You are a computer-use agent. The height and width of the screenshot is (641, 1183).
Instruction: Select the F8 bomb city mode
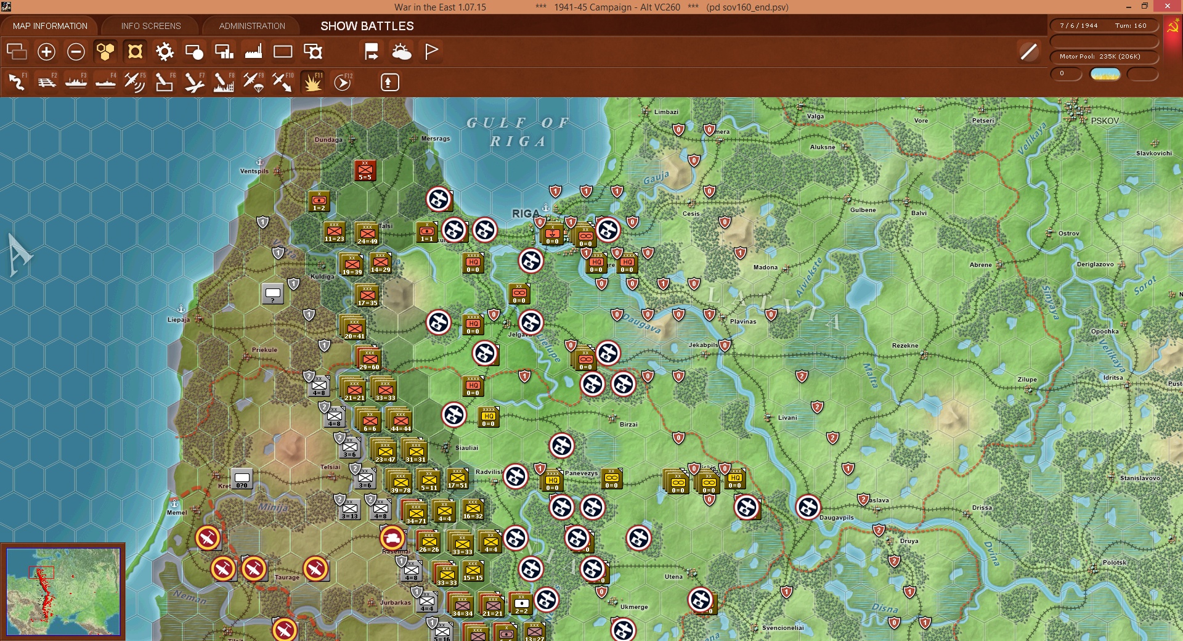coord(224,82)
